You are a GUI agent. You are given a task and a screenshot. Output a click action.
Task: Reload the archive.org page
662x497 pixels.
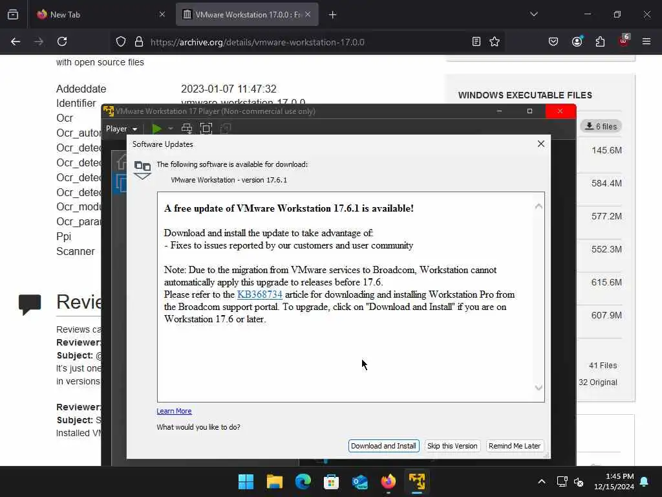click(62, 41)
